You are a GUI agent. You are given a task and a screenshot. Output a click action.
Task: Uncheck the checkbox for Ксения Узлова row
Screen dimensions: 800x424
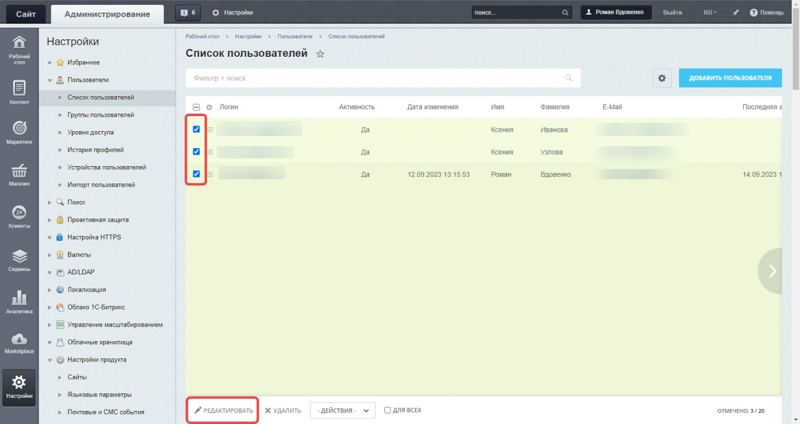coord(196,152)
